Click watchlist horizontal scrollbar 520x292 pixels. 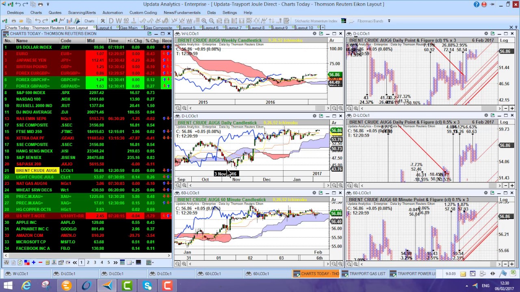(x=87, y=255)
